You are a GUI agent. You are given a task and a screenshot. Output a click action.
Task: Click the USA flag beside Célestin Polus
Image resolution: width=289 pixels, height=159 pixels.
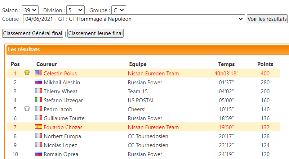(39, 73)
